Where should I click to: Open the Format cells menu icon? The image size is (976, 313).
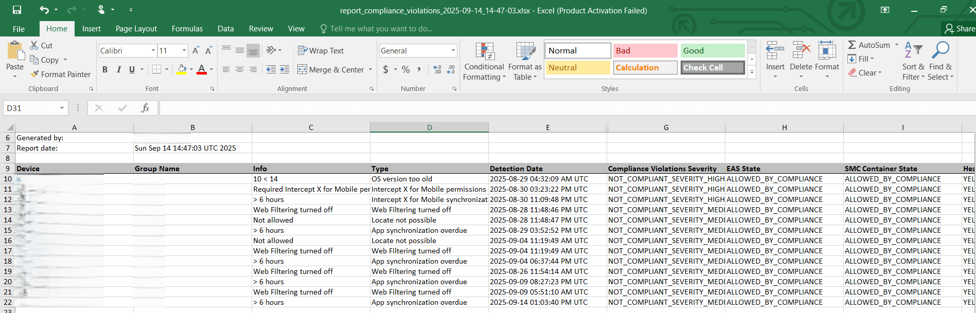click(x=827, y=51)
